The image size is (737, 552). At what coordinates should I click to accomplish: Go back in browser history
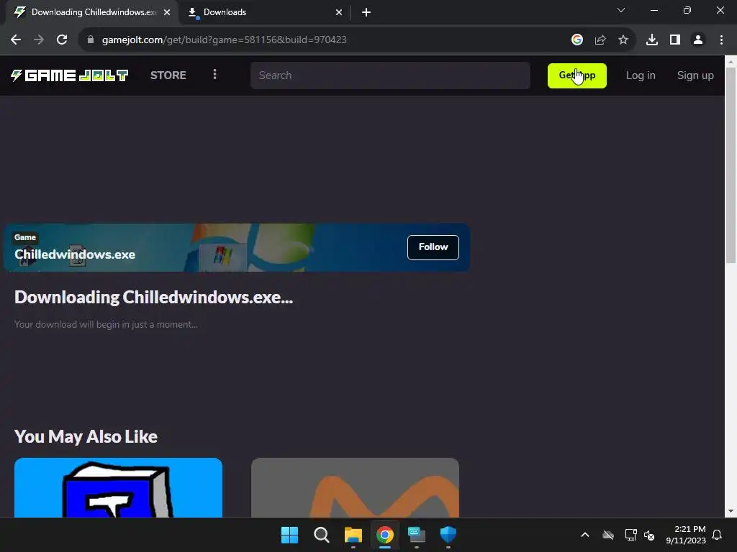click(x=16, y=40)
